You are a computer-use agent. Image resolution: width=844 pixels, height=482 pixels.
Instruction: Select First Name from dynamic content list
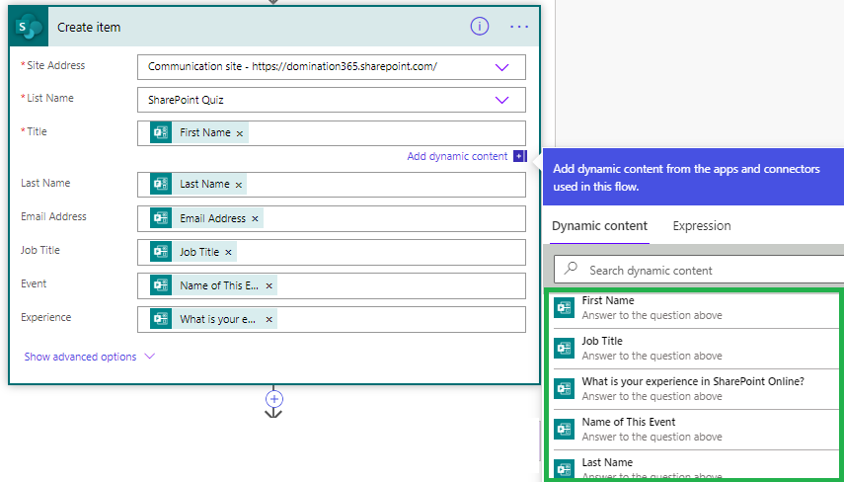tap(697, 307)
